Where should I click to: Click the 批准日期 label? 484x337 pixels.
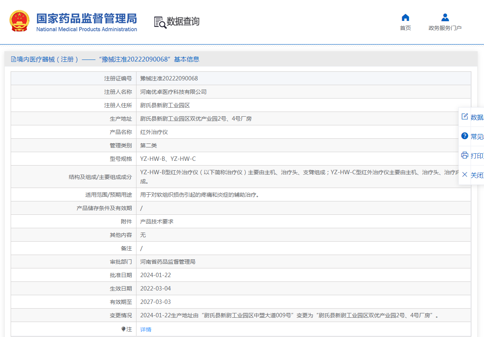(x=121, y=275)
